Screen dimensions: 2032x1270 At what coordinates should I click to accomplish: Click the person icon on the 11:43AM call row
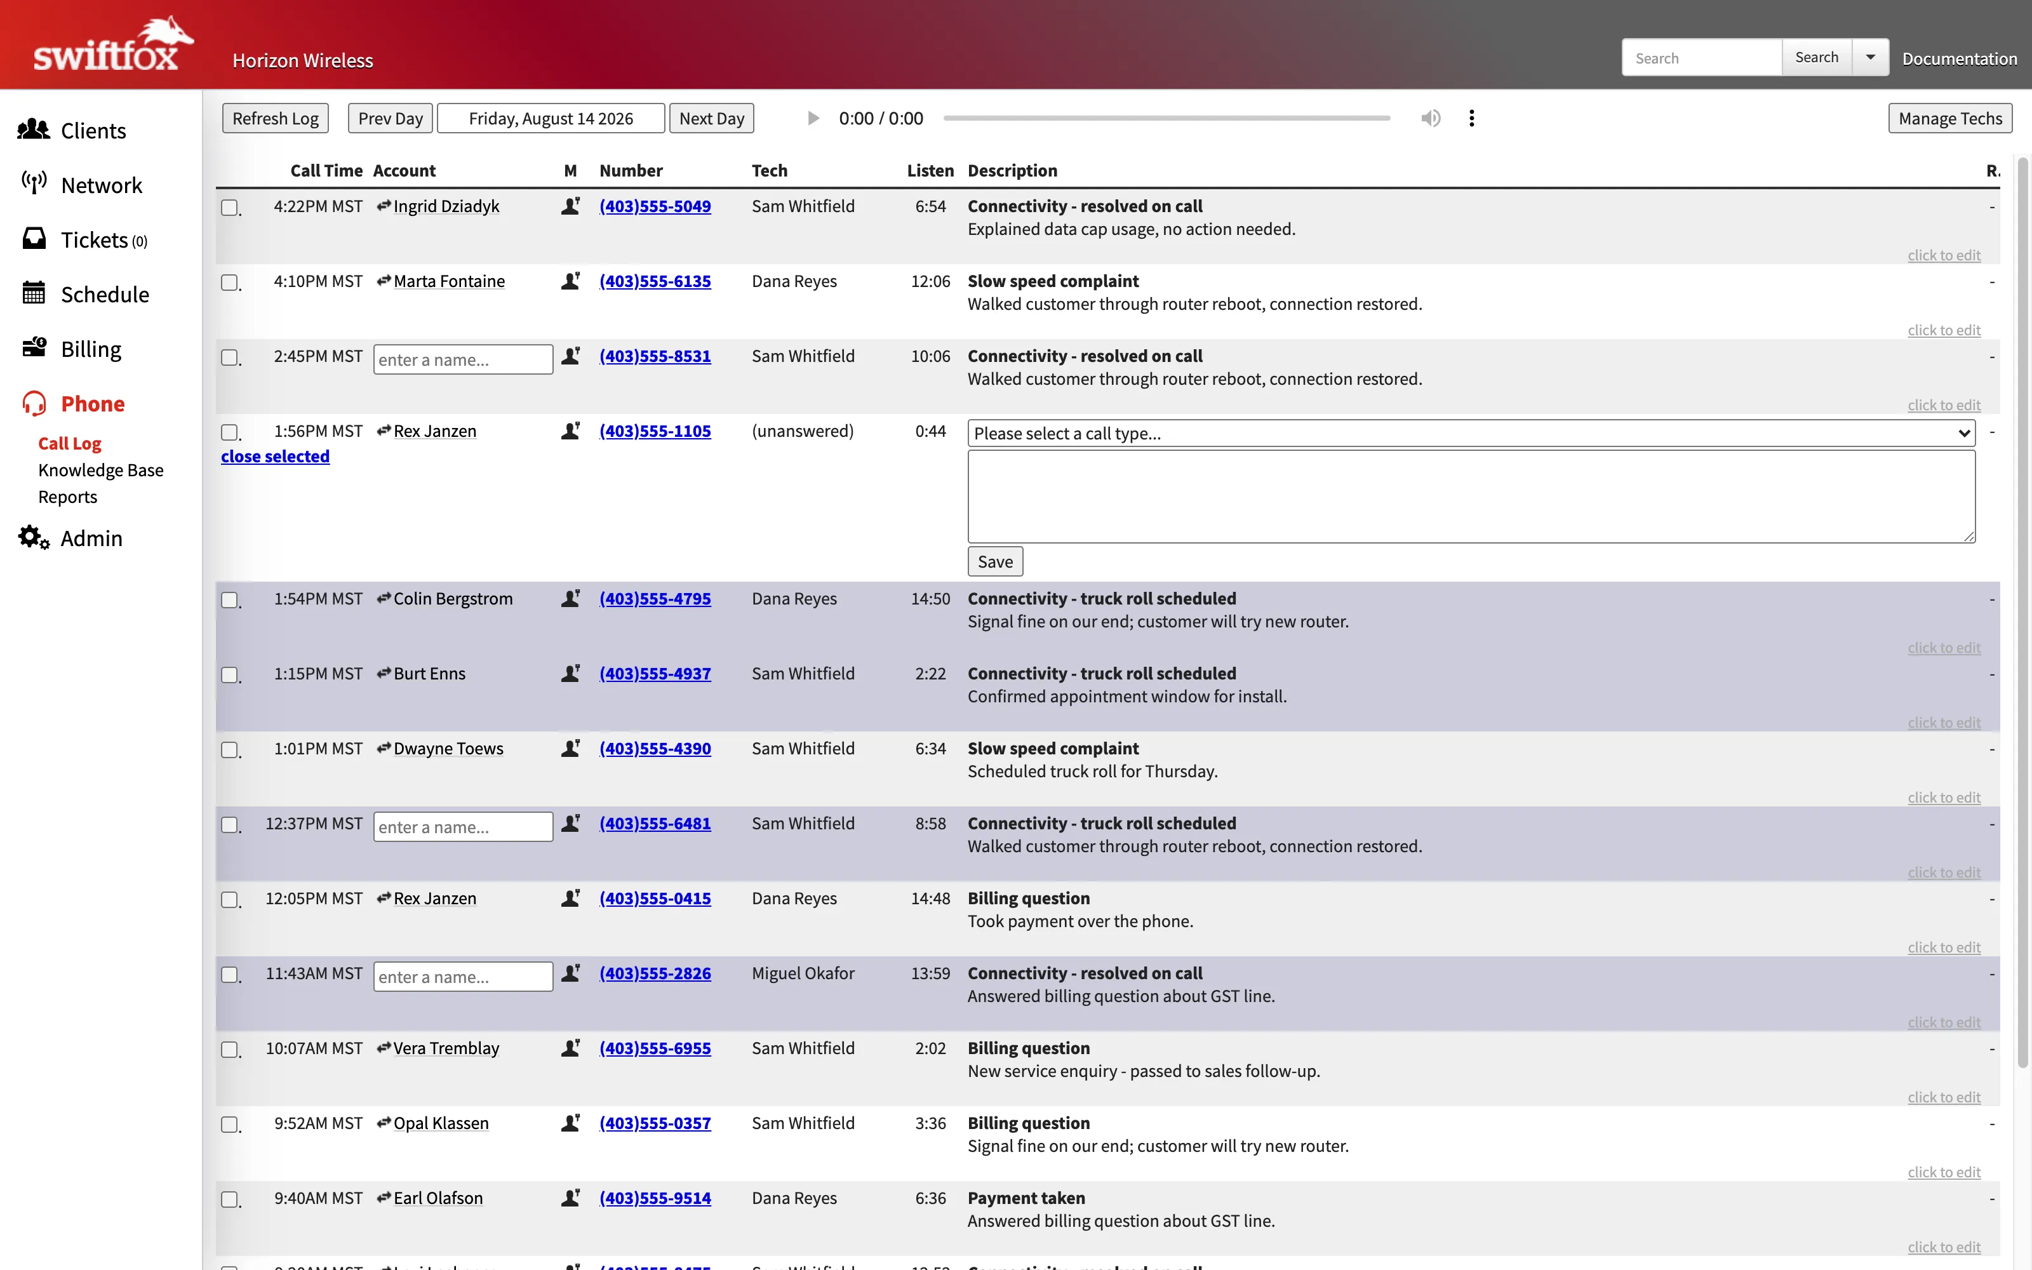tap(571, 973)
